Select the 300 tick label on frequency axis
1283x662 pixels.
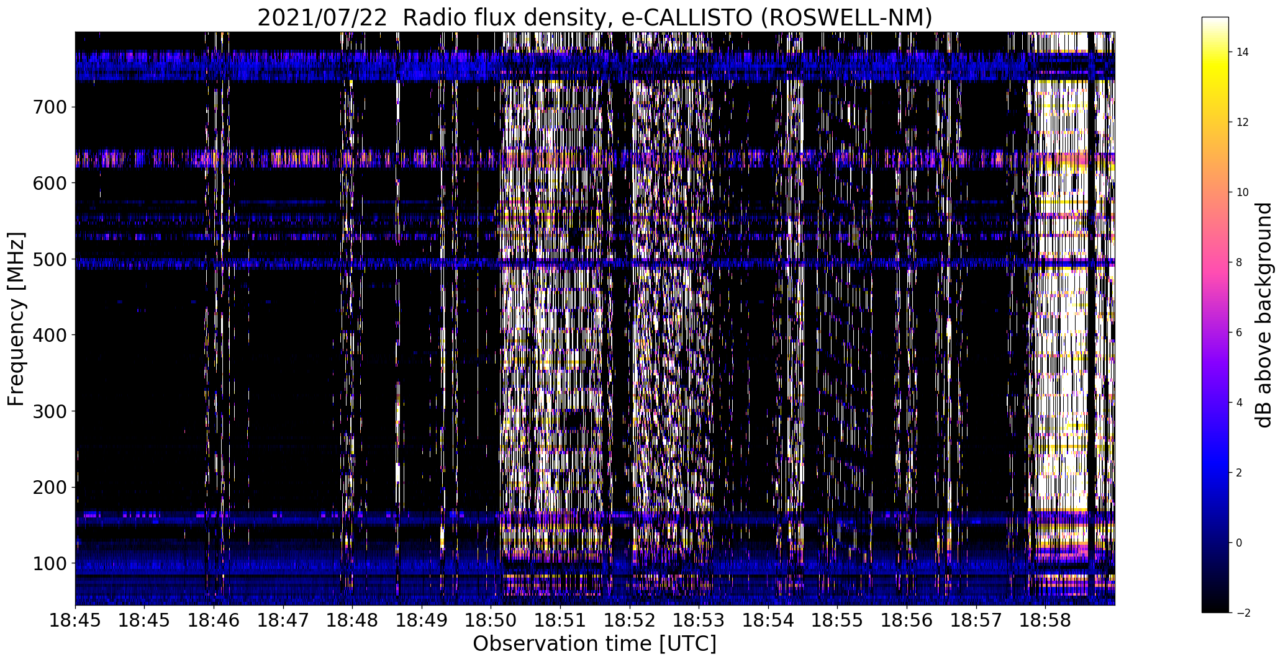click(49, 411)
